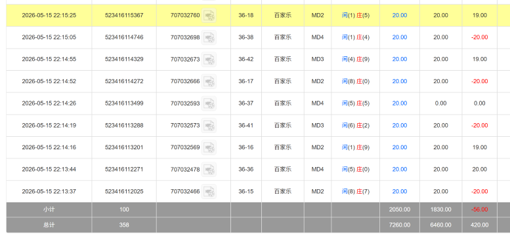Select order number 523416115367

pos(124,15)
